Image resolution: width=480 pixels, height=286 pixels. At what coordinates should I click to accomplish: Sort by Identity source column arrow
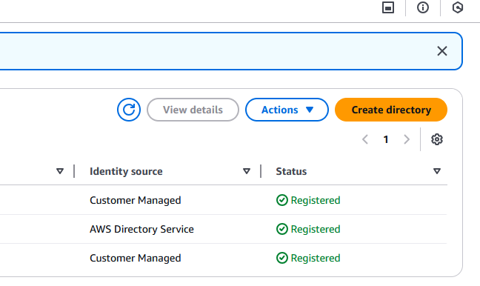(247, 171)
